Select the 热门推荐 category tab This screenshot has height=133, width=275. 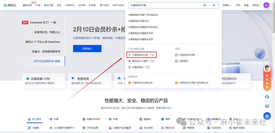(x=35, y=119)
